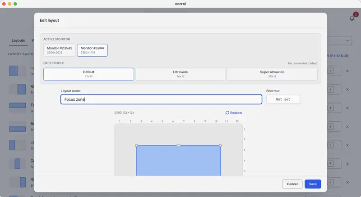Click the top edge handle of the blue zone
This screenshot has height=197, width=361.
pyautogui.click(x=178, y=145)
